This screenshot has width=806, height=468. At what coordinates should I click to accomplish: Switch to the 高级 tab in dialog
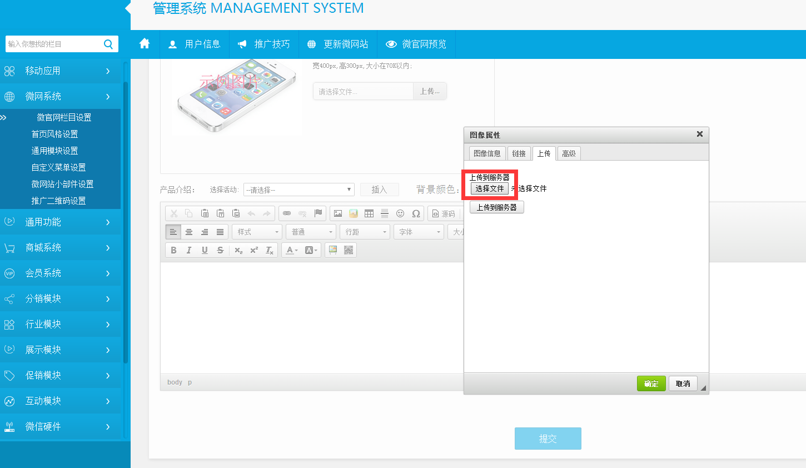[x=569, y=153]
